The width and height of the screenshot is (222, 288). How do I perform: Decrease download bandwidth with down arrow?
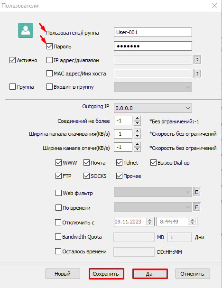pos(137,136)
